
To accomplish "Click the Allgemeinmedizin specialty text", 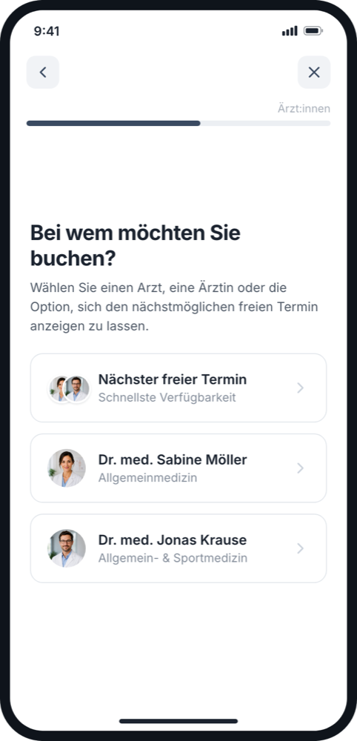I will pyautogui.click(x=148, y=478).
